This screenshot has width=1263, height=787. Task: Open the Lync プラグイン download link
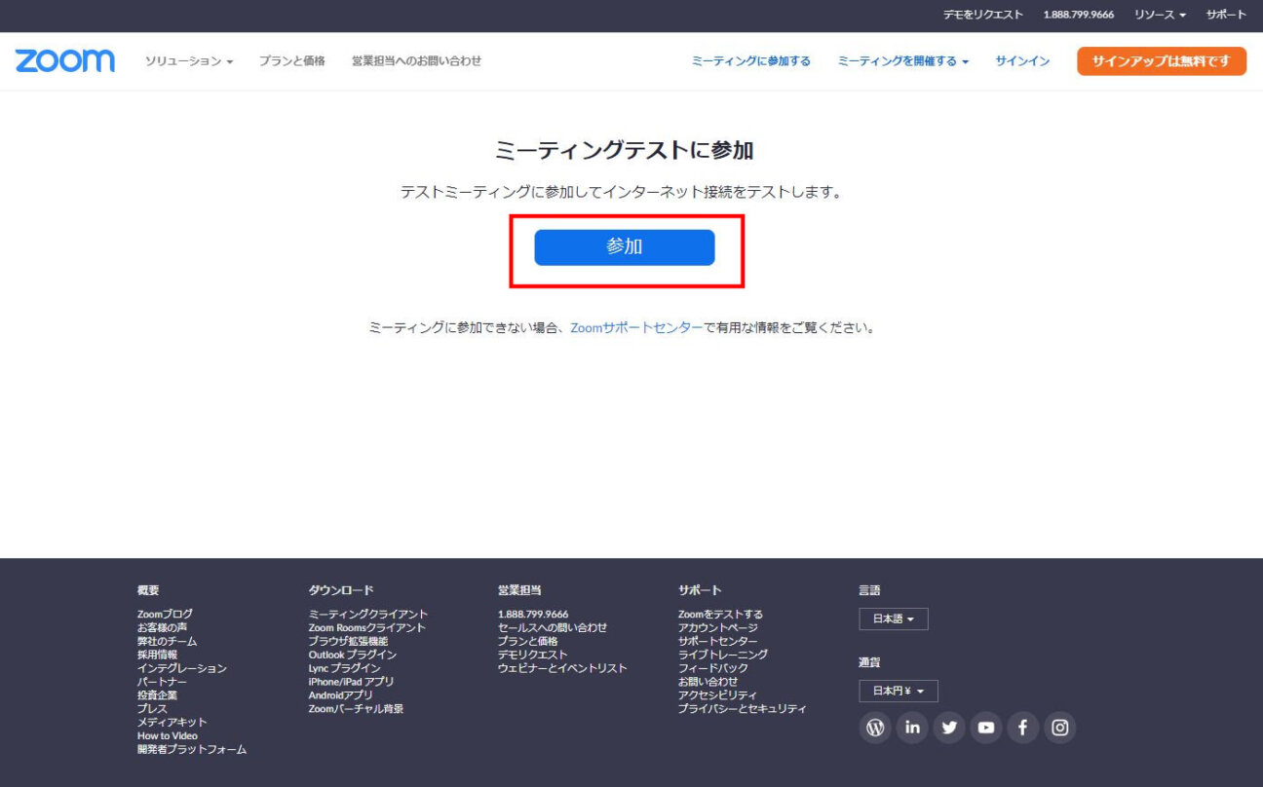[345, 669]
